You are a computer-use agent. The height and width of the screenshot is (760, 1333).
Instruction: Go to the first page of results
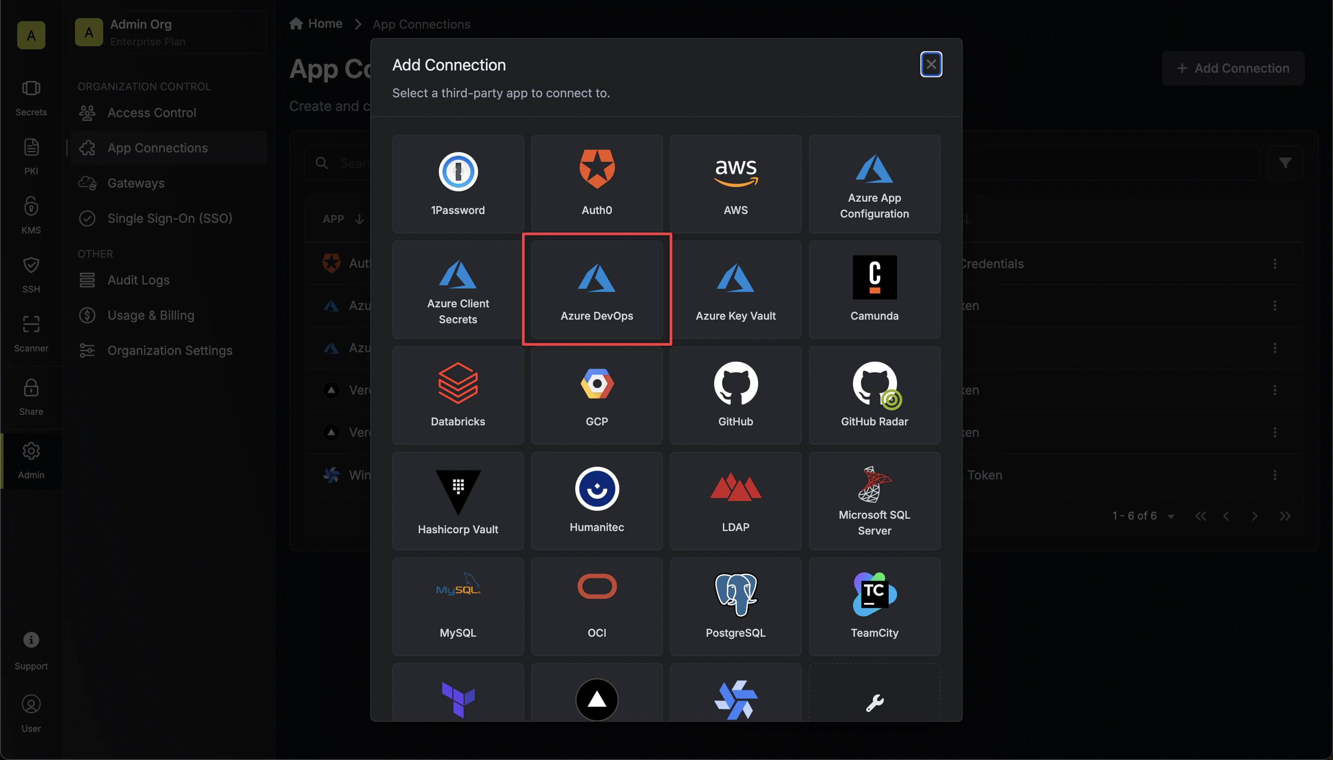pos(1200,516)
